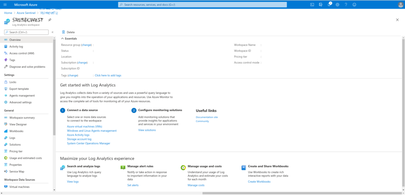
Task: Change the Resource group
Action: [87, 45]
